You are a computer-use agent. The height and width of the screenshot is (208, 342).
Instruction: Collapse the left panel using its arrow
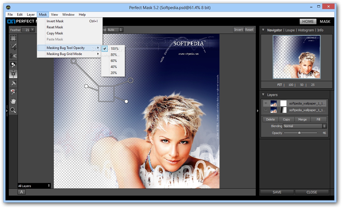(7, 111)
